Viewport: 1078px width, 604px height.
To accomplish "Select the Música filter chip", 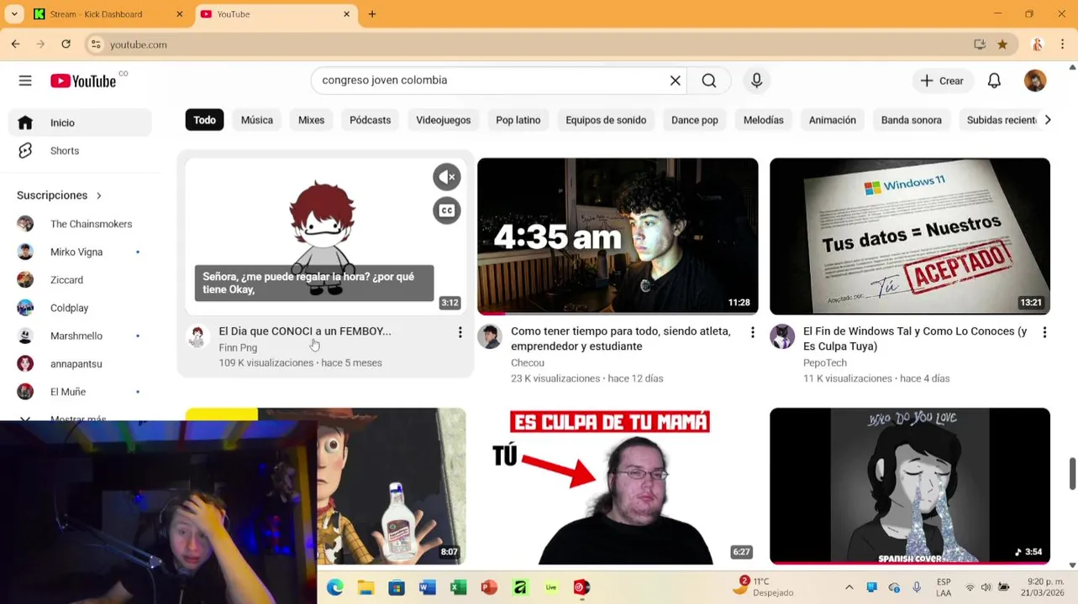I will tap(257, 120).
